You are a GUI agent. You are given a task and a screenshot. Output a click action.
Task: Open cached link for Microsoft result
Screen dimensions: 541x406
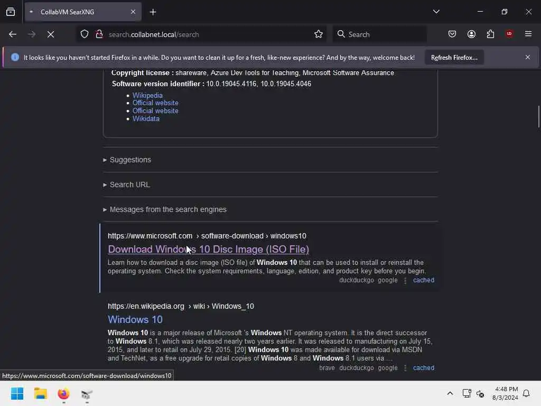pyautogui.click(x=424, y=280)
